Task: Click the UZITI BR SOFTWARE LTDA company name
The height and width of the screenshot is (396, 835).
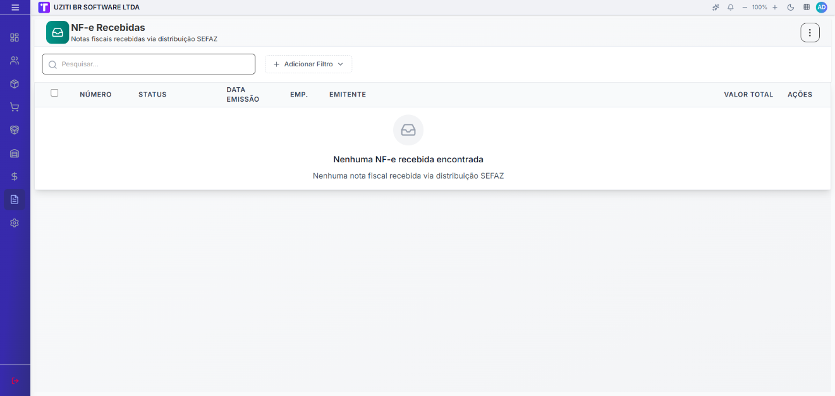Action: [97, 7]
